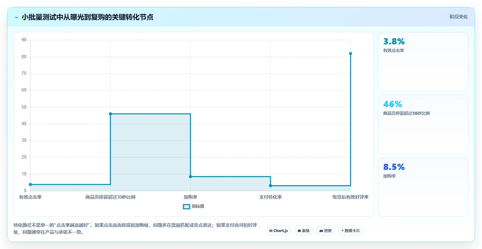Click the 表格 tag pill
482x249 pixels.
[x=303, y=231]
